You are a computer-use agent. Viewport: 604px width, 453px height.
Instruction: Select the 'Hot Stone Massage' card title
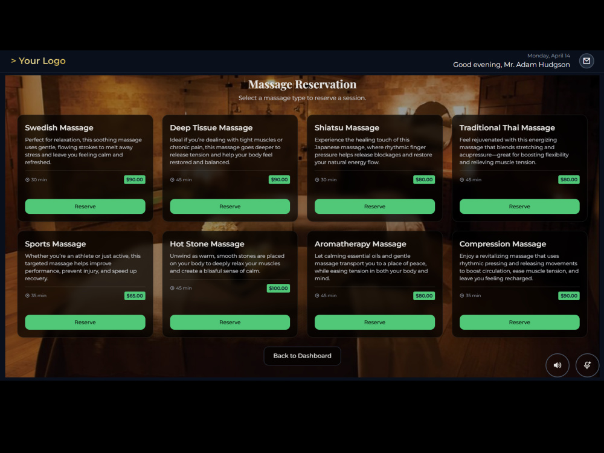click(x=207, y=244)
